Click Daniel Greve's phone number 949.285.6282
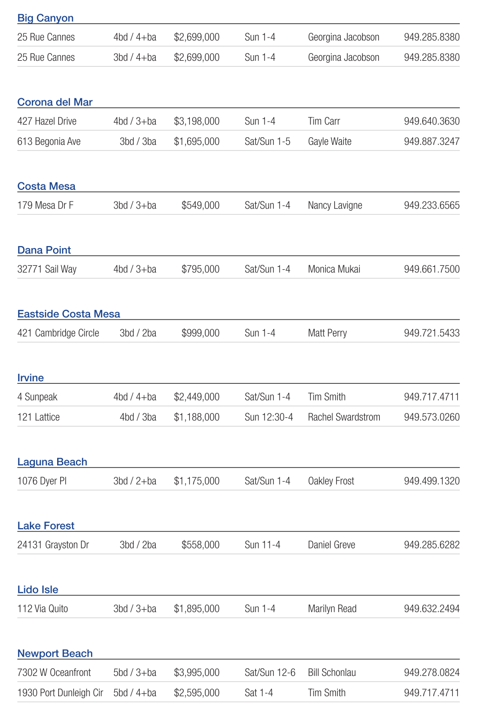Image resolution: width=487 pixels, height=718 pixels. [431, 545]
